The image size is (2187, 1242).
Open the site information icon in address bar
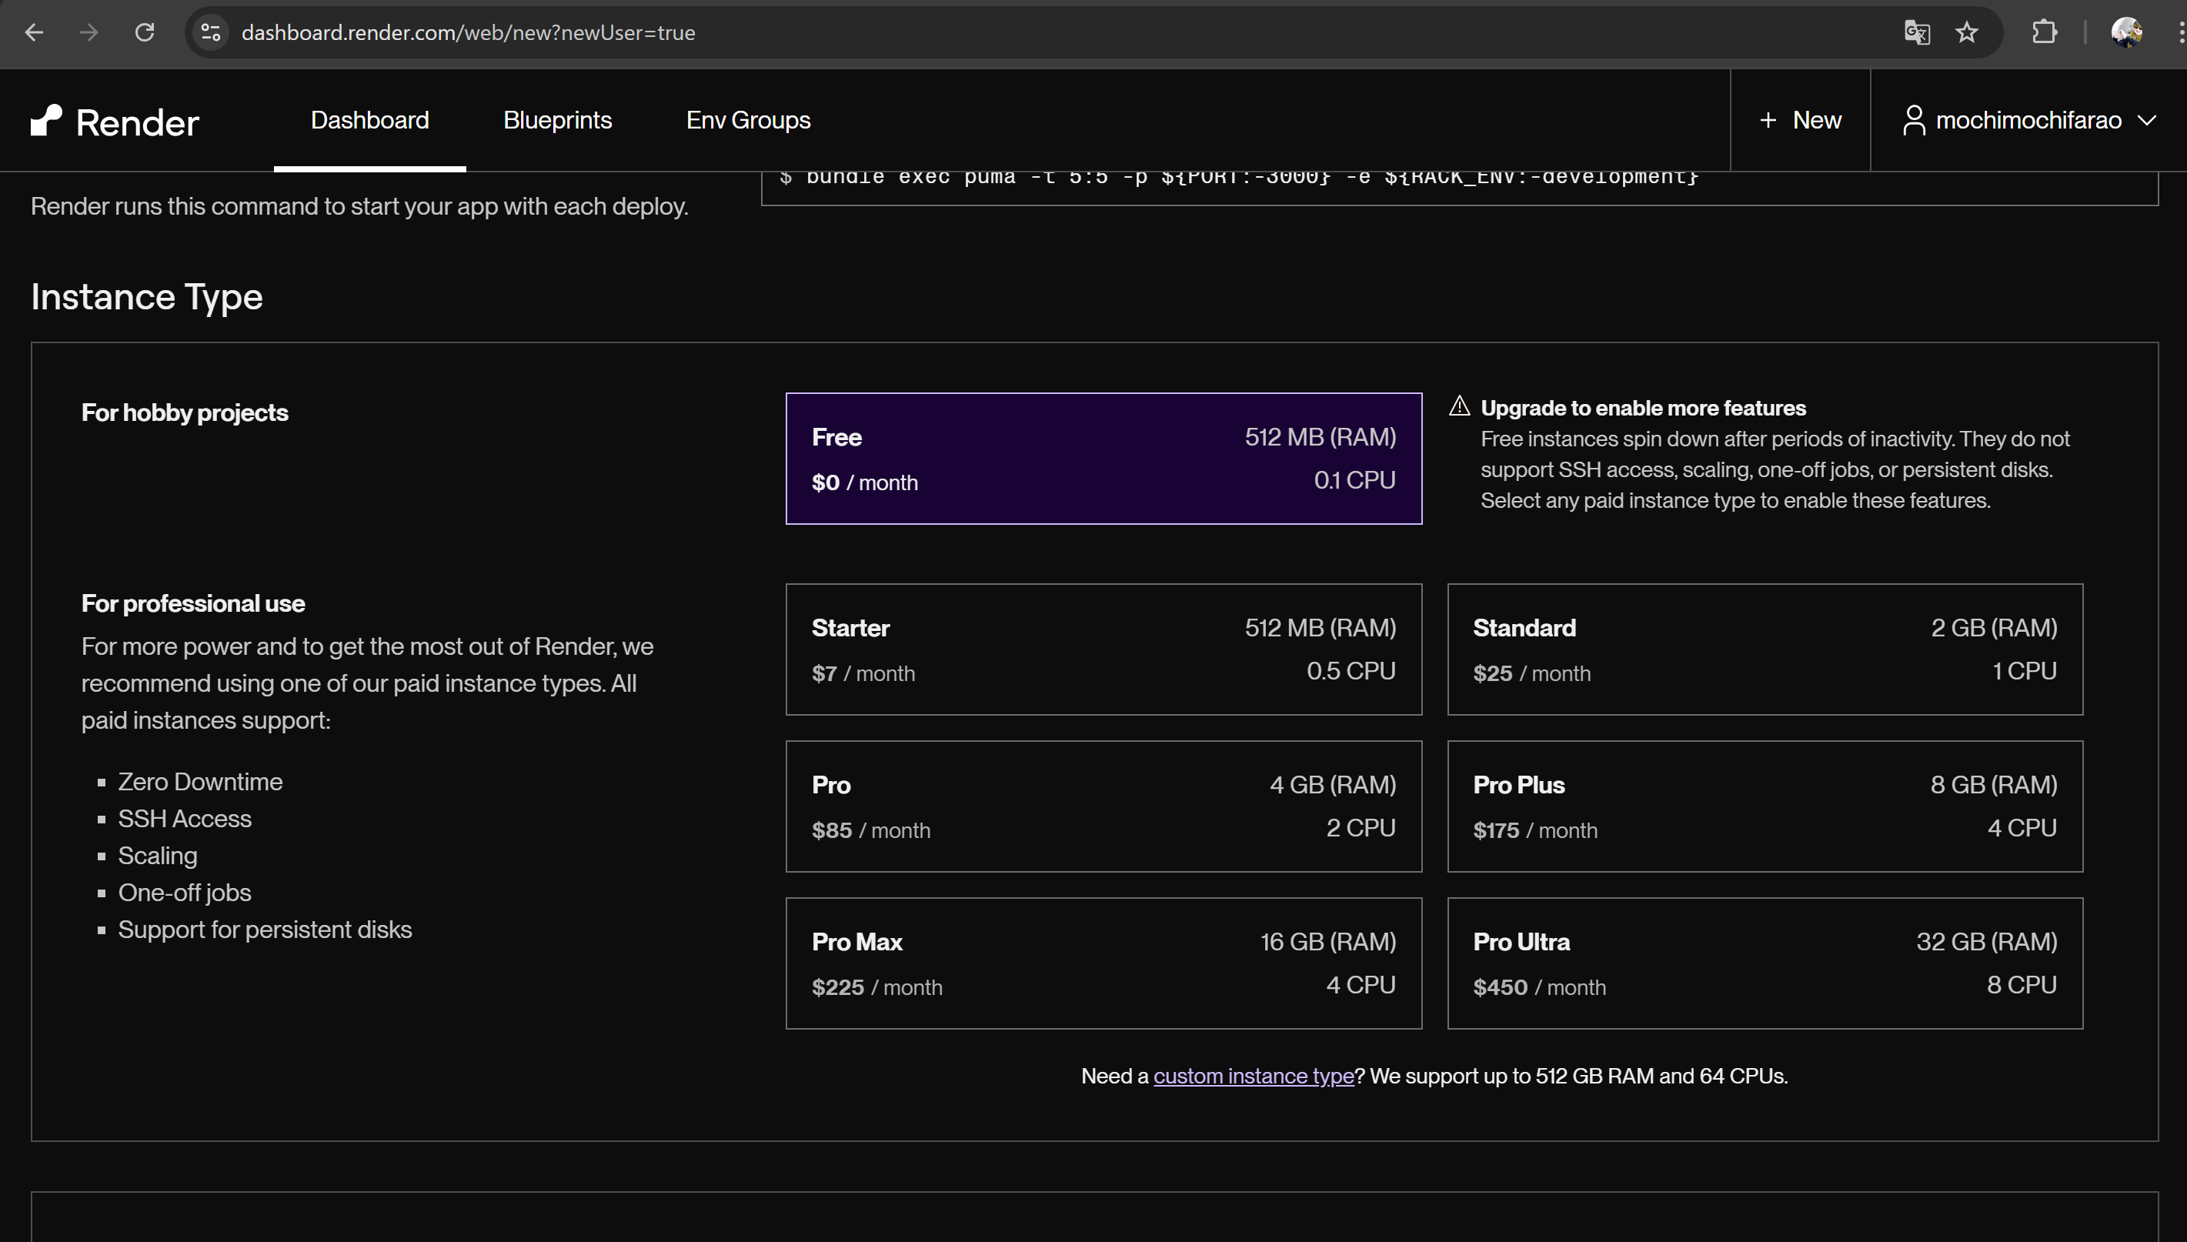(210, 32)
